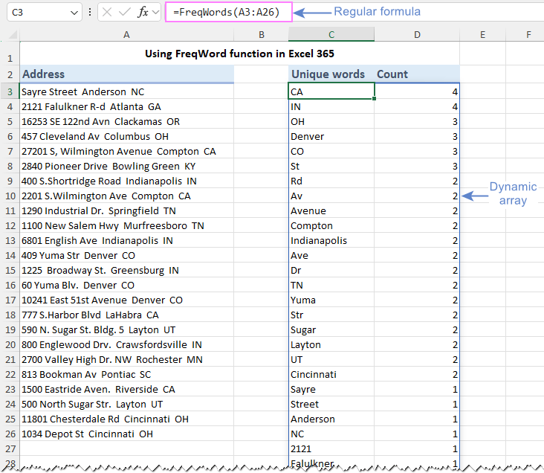Expand the Name Box dropdown arrow

pos(74,13)
